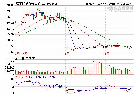Click the 48 RSI axis label
The height and width of the screenshot is (94, 134).
(13, 87)
